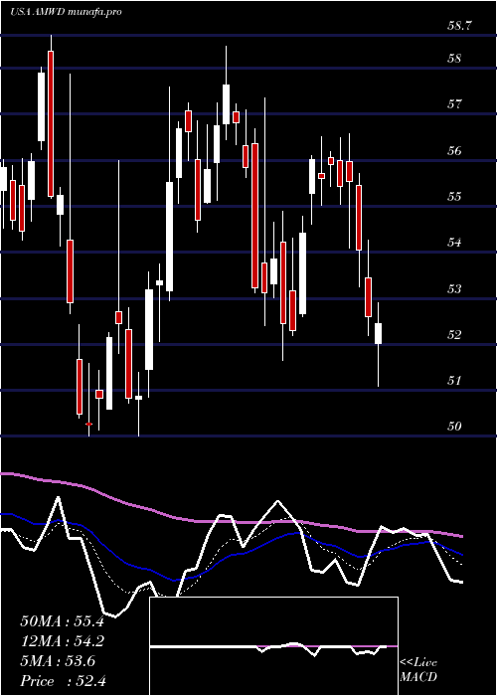This screenshot has height=696, width=497.
Task: Click the '50MA : 55.4' reading
Action: (62, 621)
